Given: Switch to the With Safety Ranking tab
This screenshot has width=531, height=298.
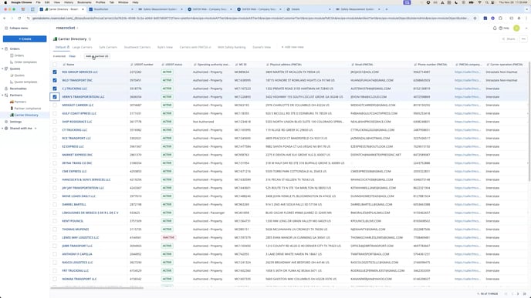Looking at the screenshot, I should point(232,47).
